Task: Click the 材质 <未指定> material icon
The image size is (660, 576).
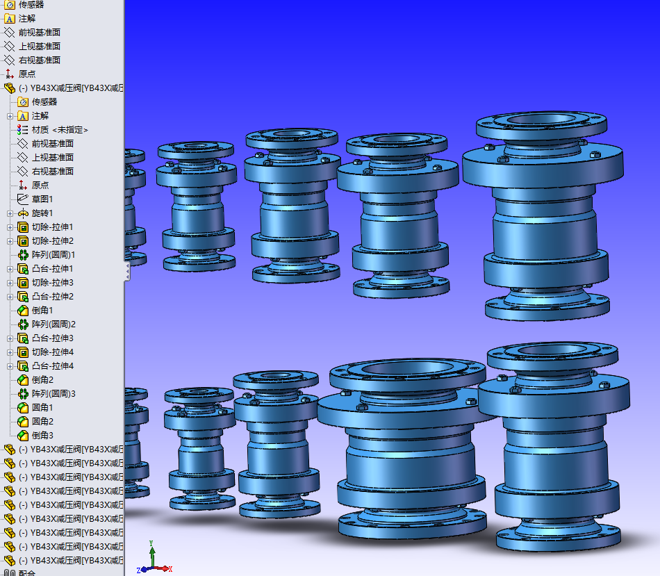Action: [23, 130]
